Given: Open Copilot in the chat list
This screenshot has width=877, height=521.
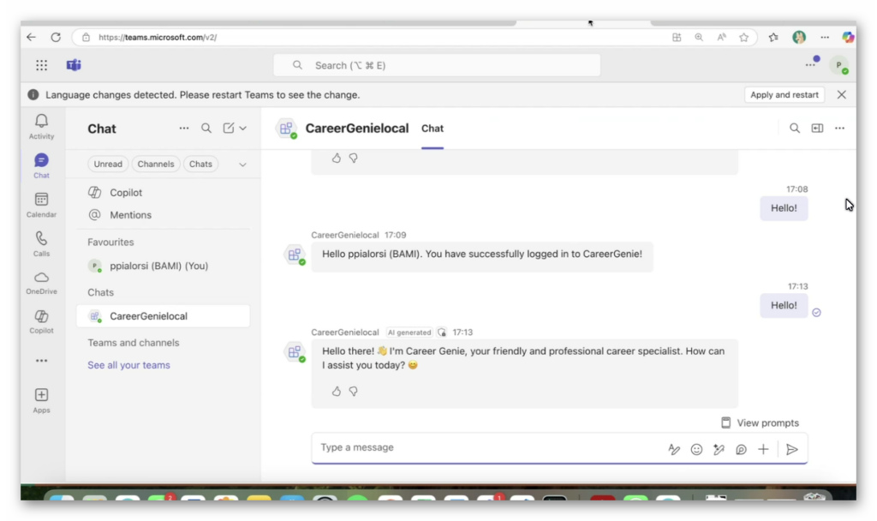Looking at the screenshot, I should click(x=163, y=193).
